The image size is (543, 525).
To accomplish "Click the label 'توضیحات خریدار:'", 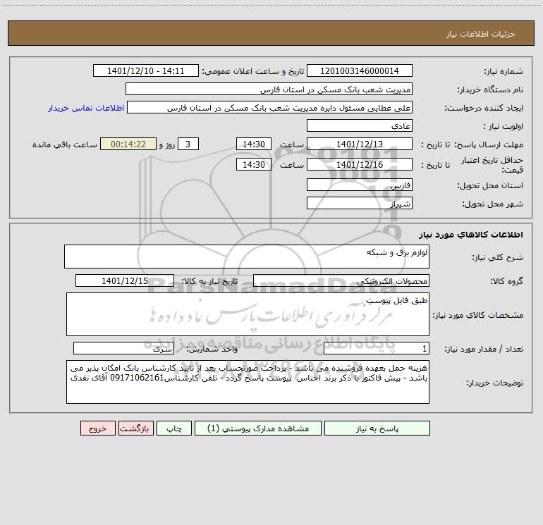I will click(x=495, y=383).
